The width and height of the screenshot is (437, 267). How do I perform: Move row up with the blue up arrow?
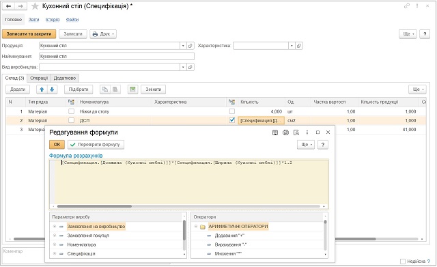42,89
